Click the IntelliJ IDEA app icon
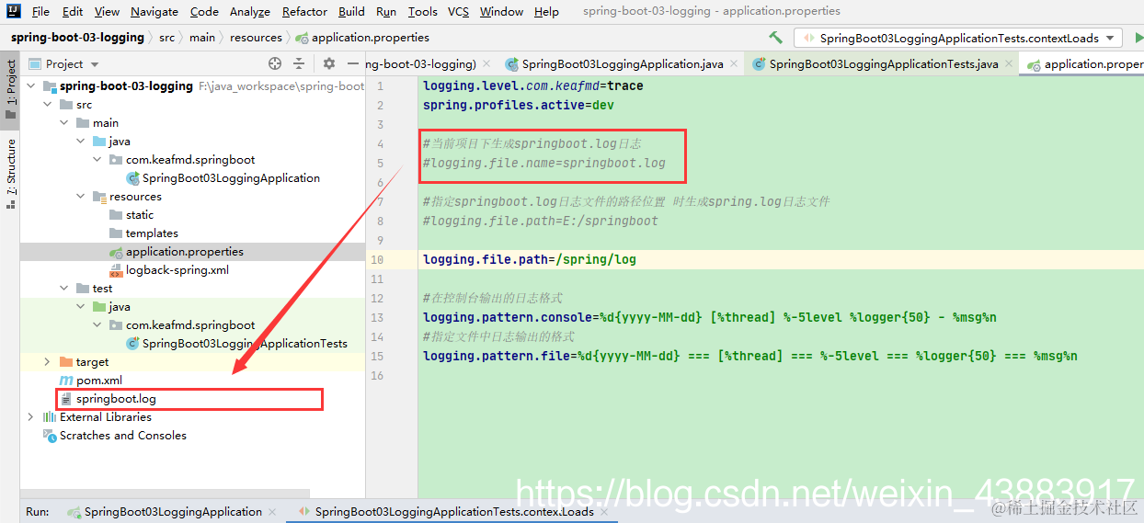 [14, 11]
